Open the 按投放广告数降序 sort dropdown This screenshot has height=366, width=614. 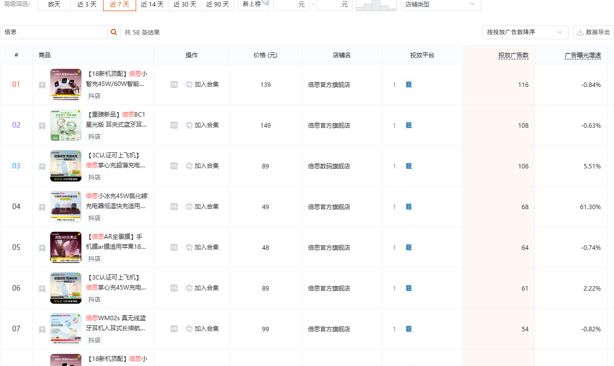pos(525,32)
